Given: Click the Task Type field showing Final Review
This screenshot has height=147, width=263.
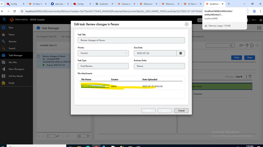Looking at the screenshot, I should pyautogui.click(x=103, y=66).
